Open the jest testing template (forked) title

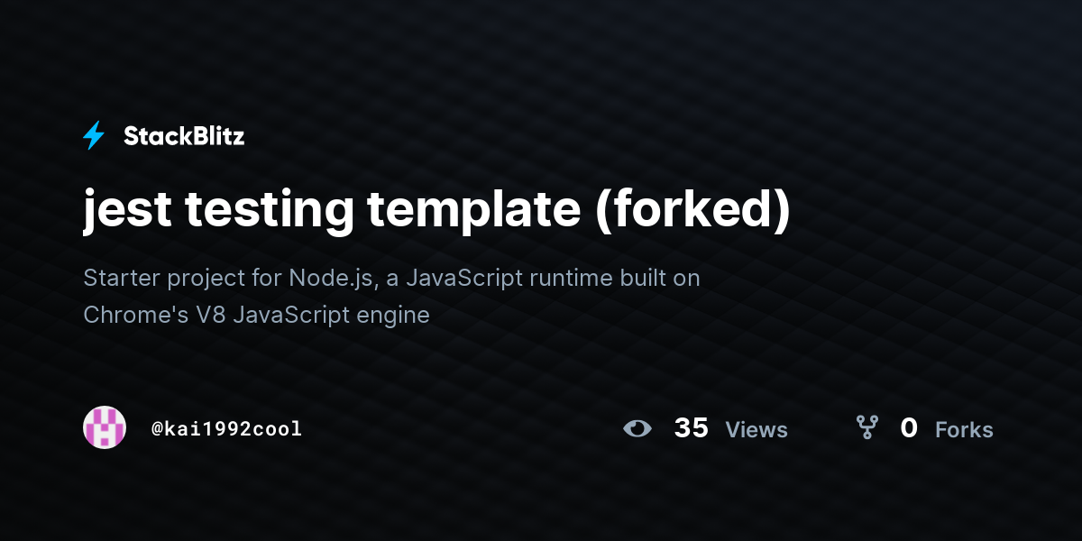pyautogui.click(x=437, y=210)
